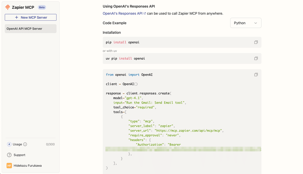Copy the pip install openai command
Viewport: 303px width, 174px height.
256,42
